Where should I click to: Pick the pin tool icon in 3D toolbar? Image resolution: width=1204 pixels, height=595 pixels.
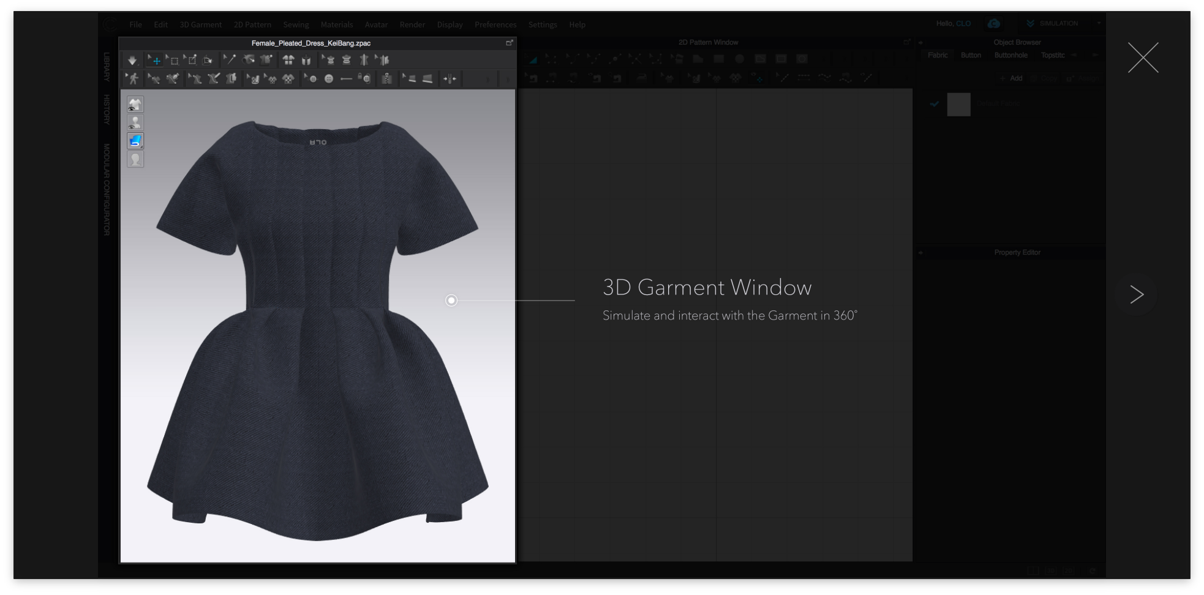click(x=230, y=59)
